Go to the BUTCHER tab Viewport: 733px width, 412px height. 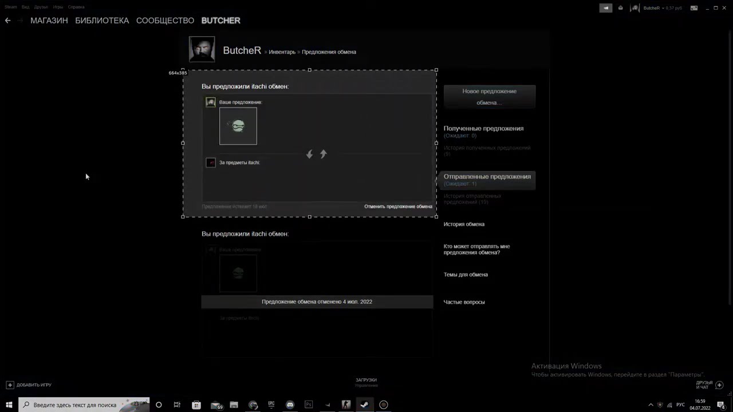tap(220, 21)
